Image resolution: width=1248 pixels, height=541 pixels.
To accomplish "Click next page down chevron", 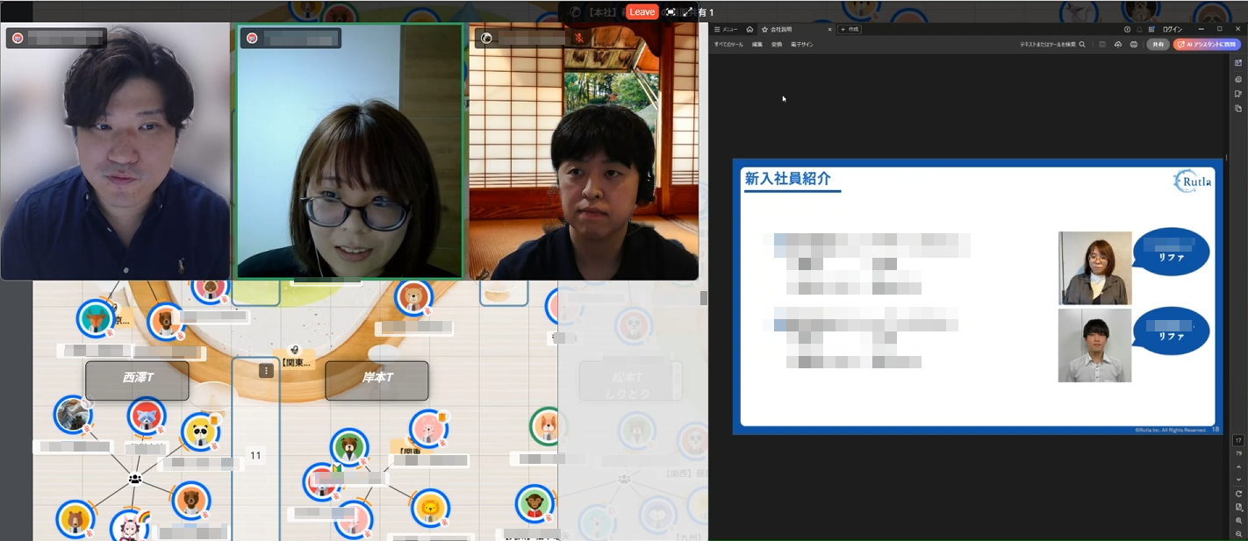I will [1238, 480].
